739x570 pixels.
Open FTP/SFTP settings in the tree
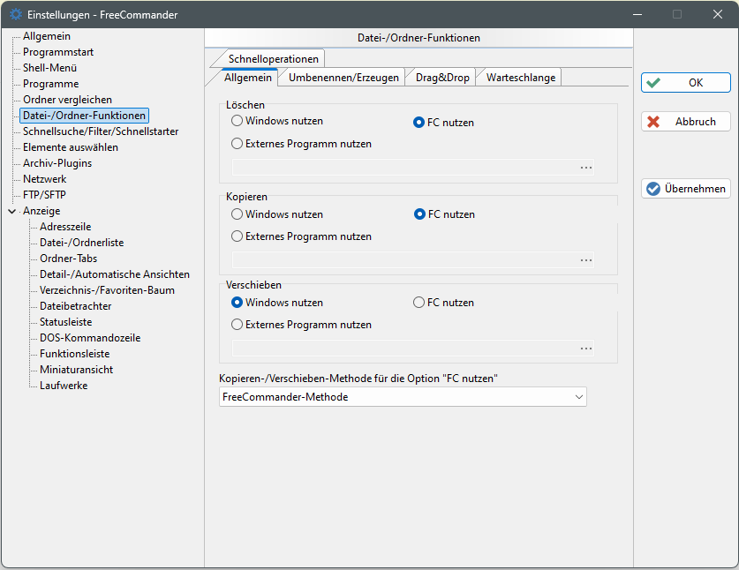click(44, 195)
